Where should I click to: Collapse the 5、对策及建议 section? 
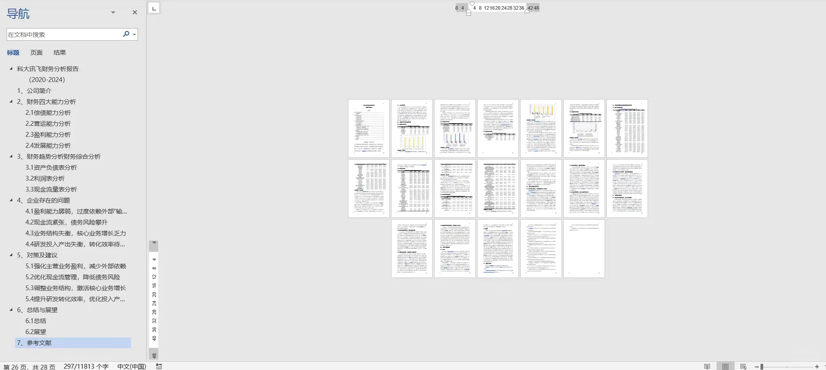click(x=11, y=255)
